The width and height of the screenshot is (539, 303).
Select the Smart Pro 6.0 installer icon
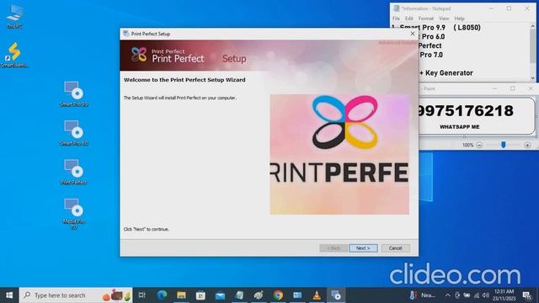tap(74, 133)
